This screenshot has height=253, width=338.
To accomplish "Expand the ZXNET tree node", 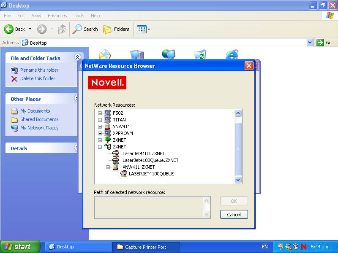I will pos(100,140).
